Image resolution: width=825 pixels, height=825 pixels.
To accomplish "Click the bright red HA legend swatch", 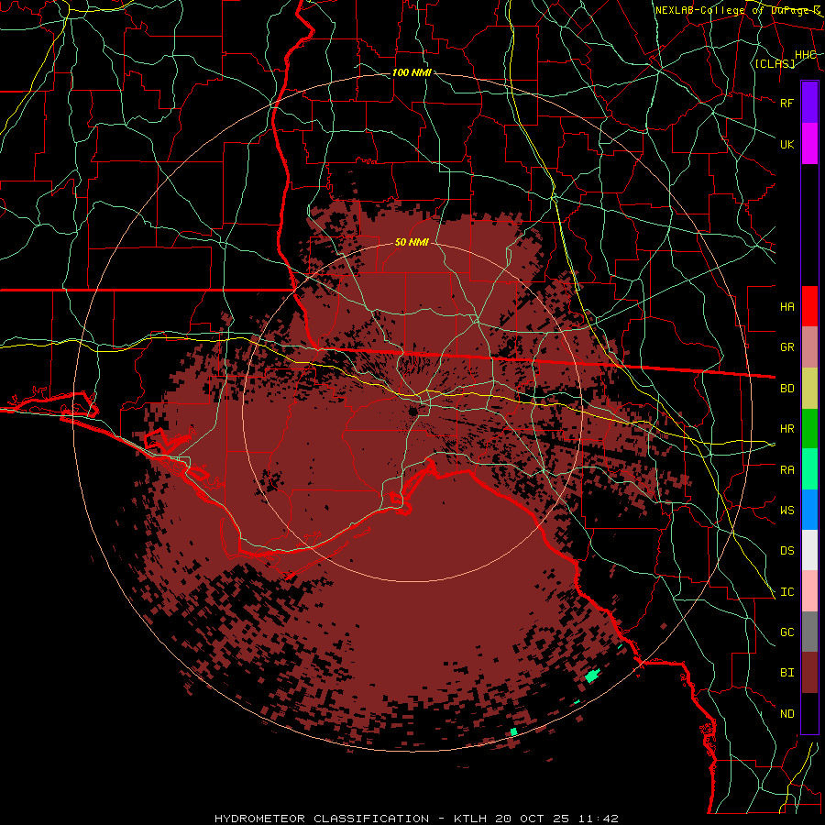I will point(809,306).
